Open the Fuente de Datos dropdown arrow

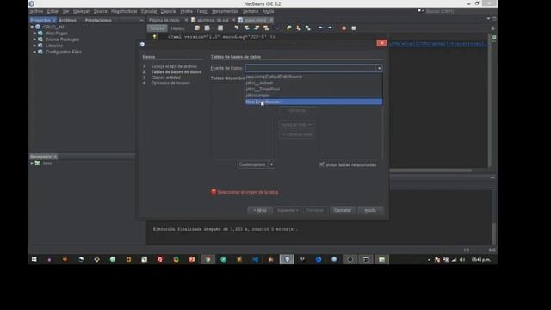(379, 68)
